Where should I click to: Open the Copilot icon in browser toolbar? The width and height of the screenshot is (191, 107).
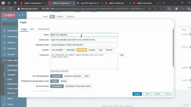pyautogui.click(x=189, y=9)
